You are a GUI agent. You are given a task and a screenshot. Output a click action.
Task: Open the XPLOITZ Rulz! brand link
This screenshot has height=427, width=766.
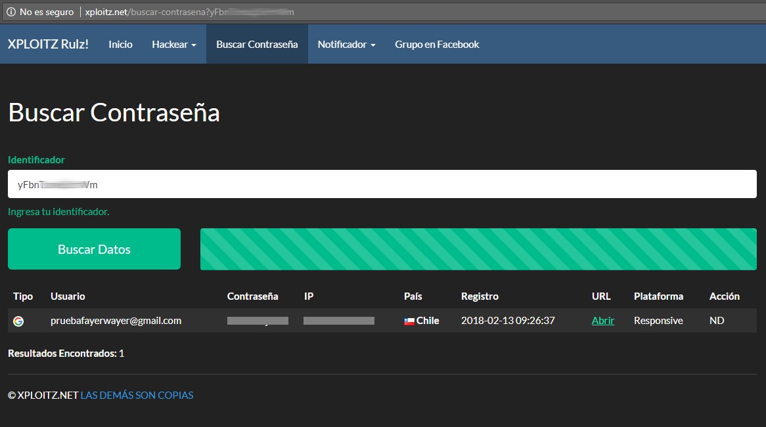click(48, 44)
